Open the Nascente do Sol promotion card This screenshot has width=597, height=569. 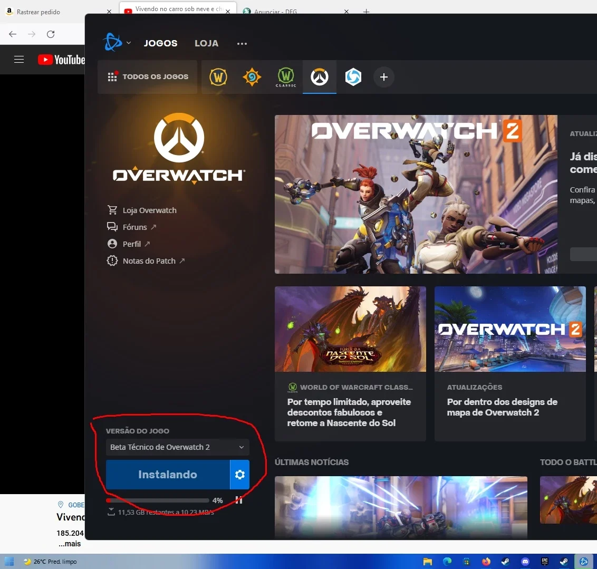[350, 363]
